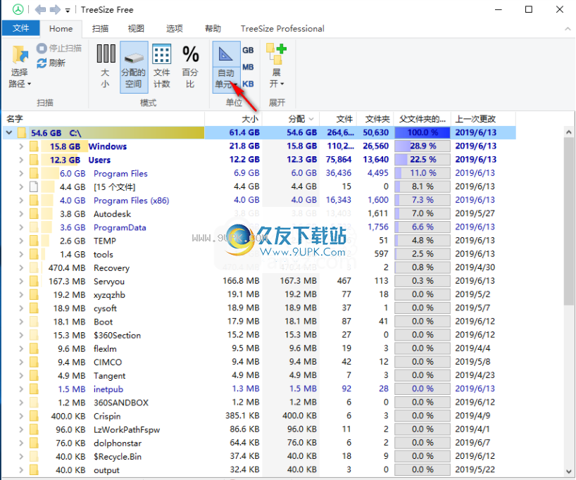Sort by the 父文件夹的 percent column header

(422, 119)
